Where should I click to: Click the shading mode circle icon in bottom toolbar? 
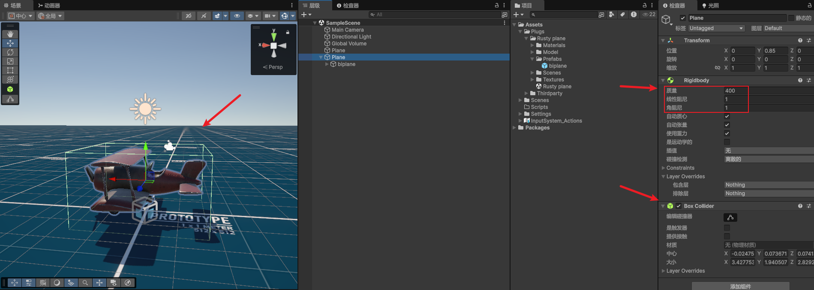point(57,282)
